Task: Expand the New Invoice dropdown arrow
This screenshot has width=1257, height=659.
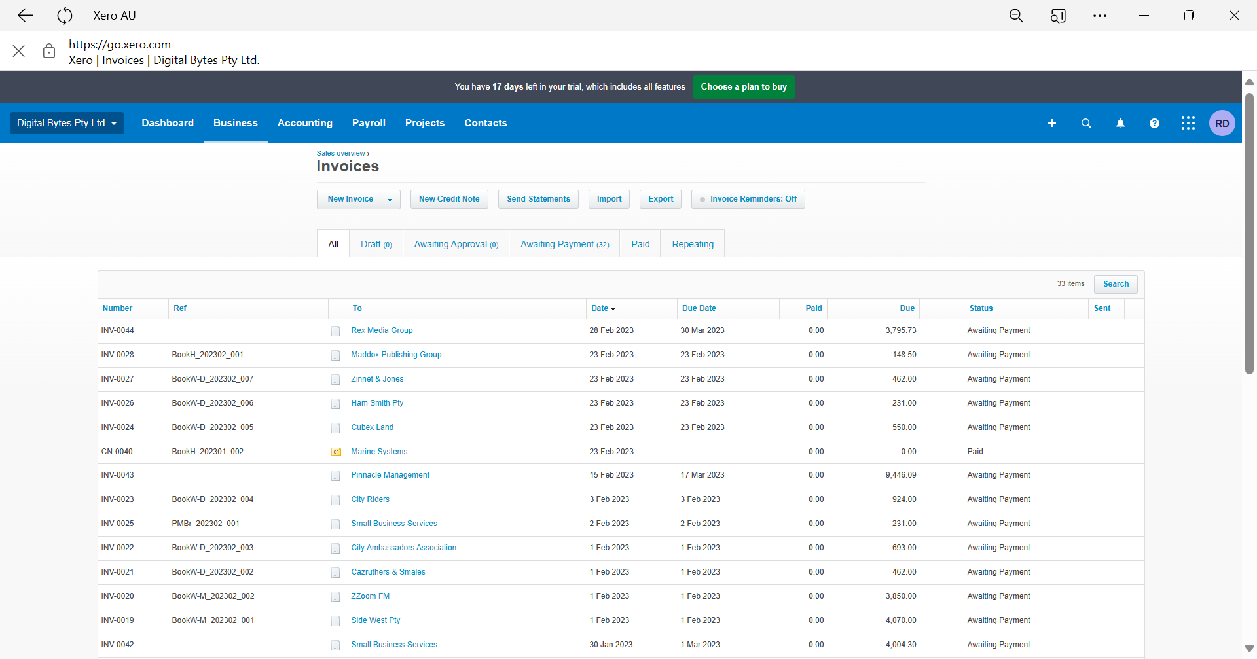Action: pos(390,200)
